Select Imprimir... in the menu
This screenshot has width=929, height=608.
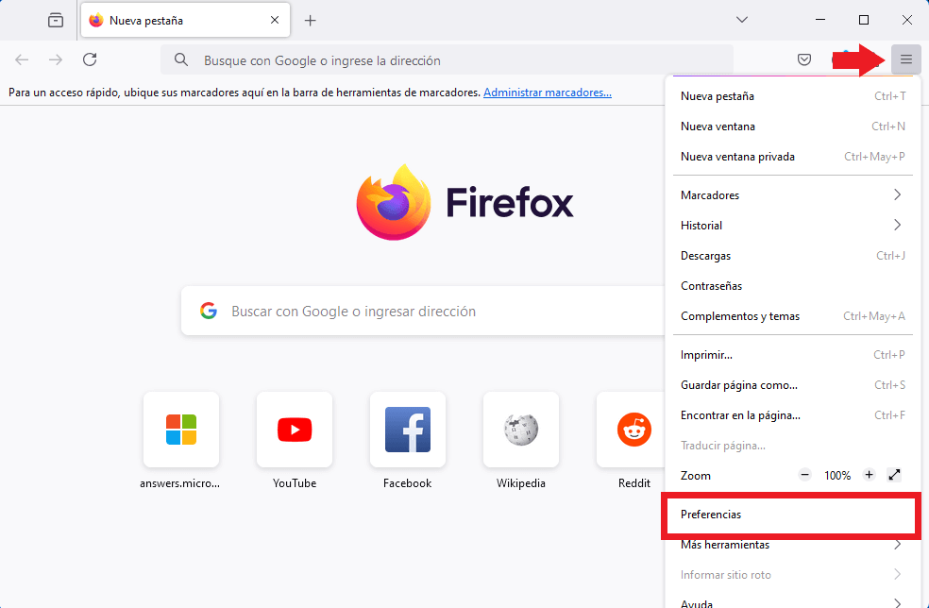point(793,355)
